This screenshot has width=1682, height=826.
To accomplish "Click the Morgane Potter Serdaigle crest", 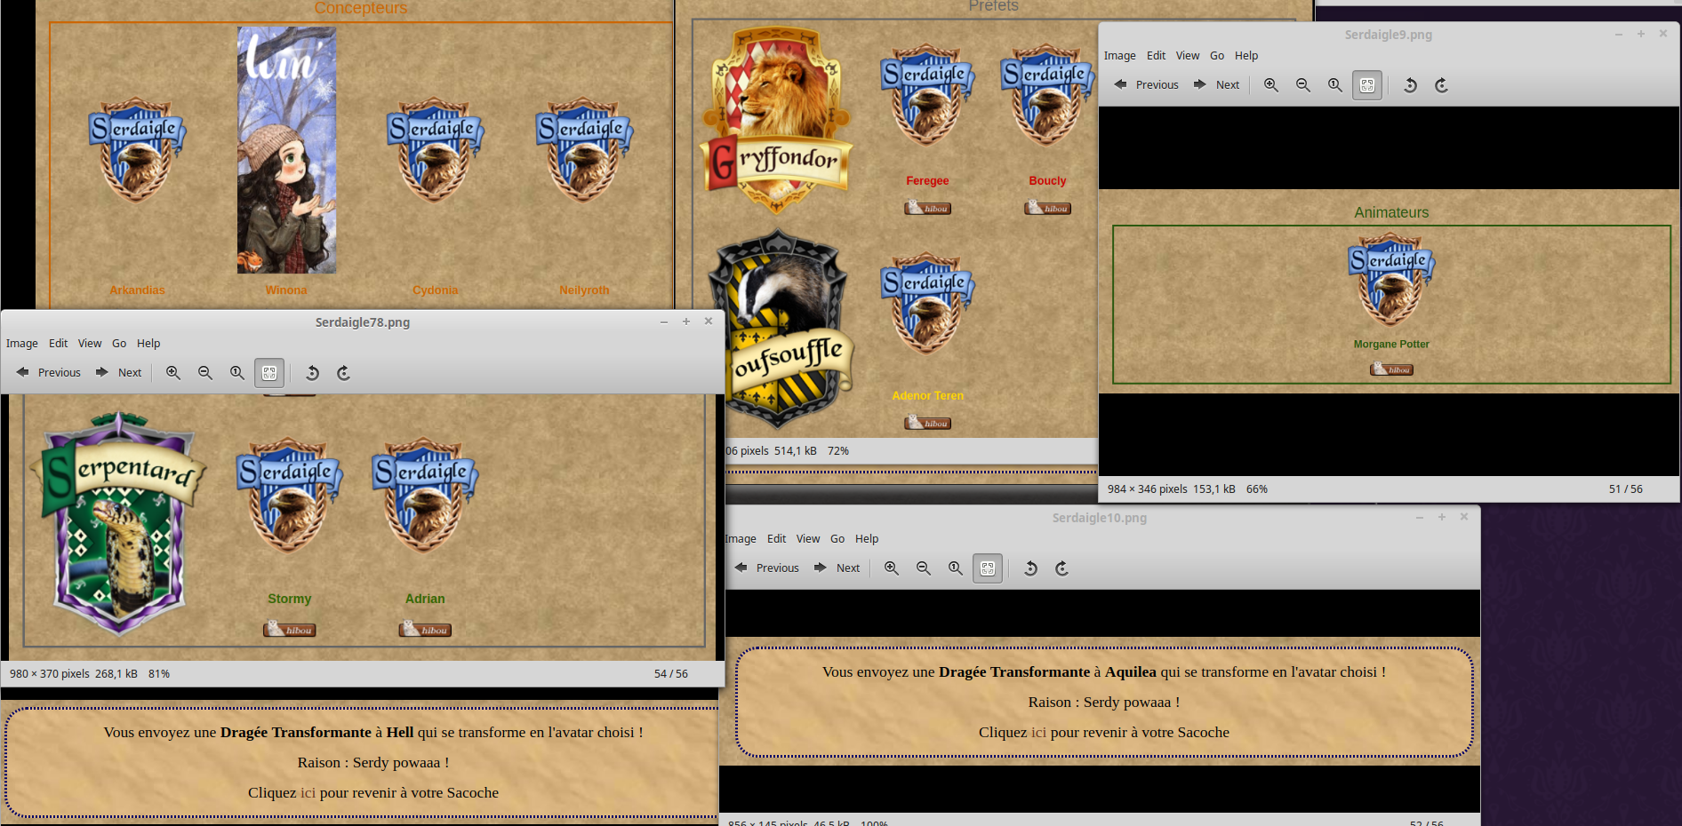I will (1391, 279).
